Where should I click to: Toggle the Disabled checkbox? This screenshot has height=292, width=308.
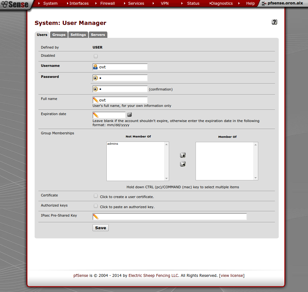coord(96,56)
